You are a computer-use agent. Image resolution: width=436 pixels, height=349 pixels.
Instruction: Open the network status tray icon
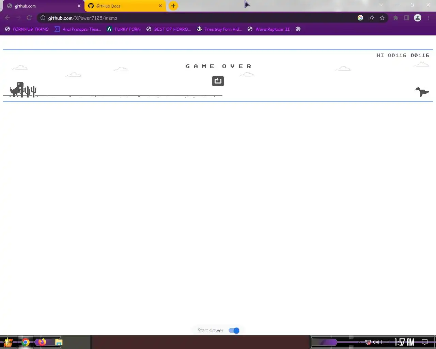click(x=368, y=342)
